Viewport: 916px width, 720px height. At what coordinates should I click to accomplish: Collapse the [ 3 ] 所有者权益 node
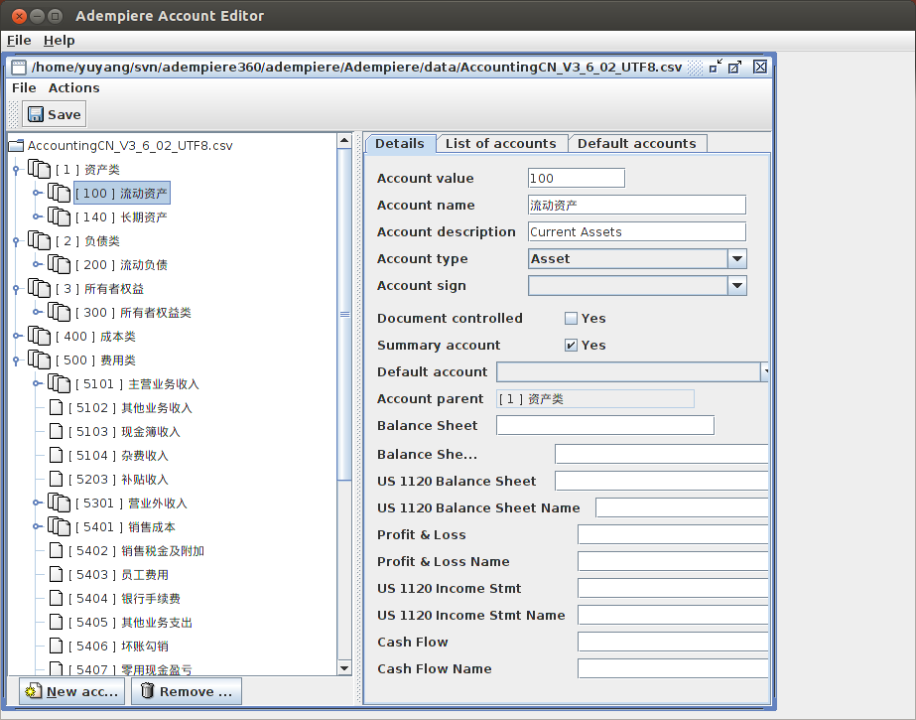pyautogui.click(x=16, y=289)
